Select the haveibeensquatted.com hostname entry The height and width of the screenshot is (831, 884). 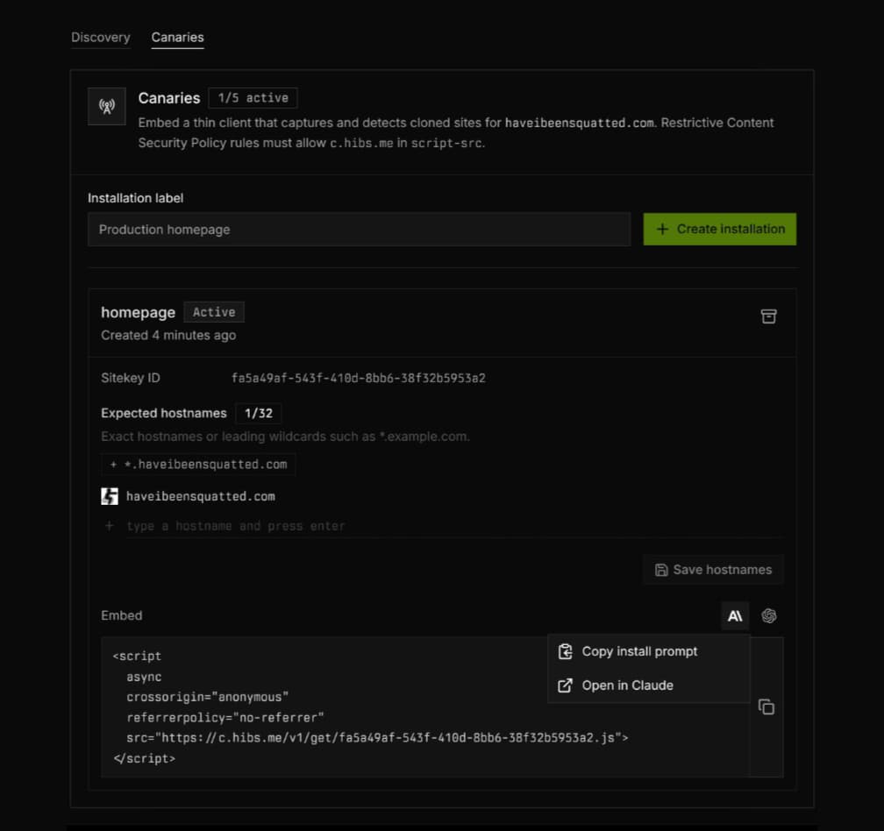click(200, 496)
